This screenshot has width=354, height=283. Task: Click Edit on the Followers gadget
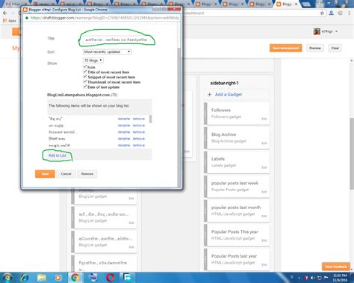point(264,119)
